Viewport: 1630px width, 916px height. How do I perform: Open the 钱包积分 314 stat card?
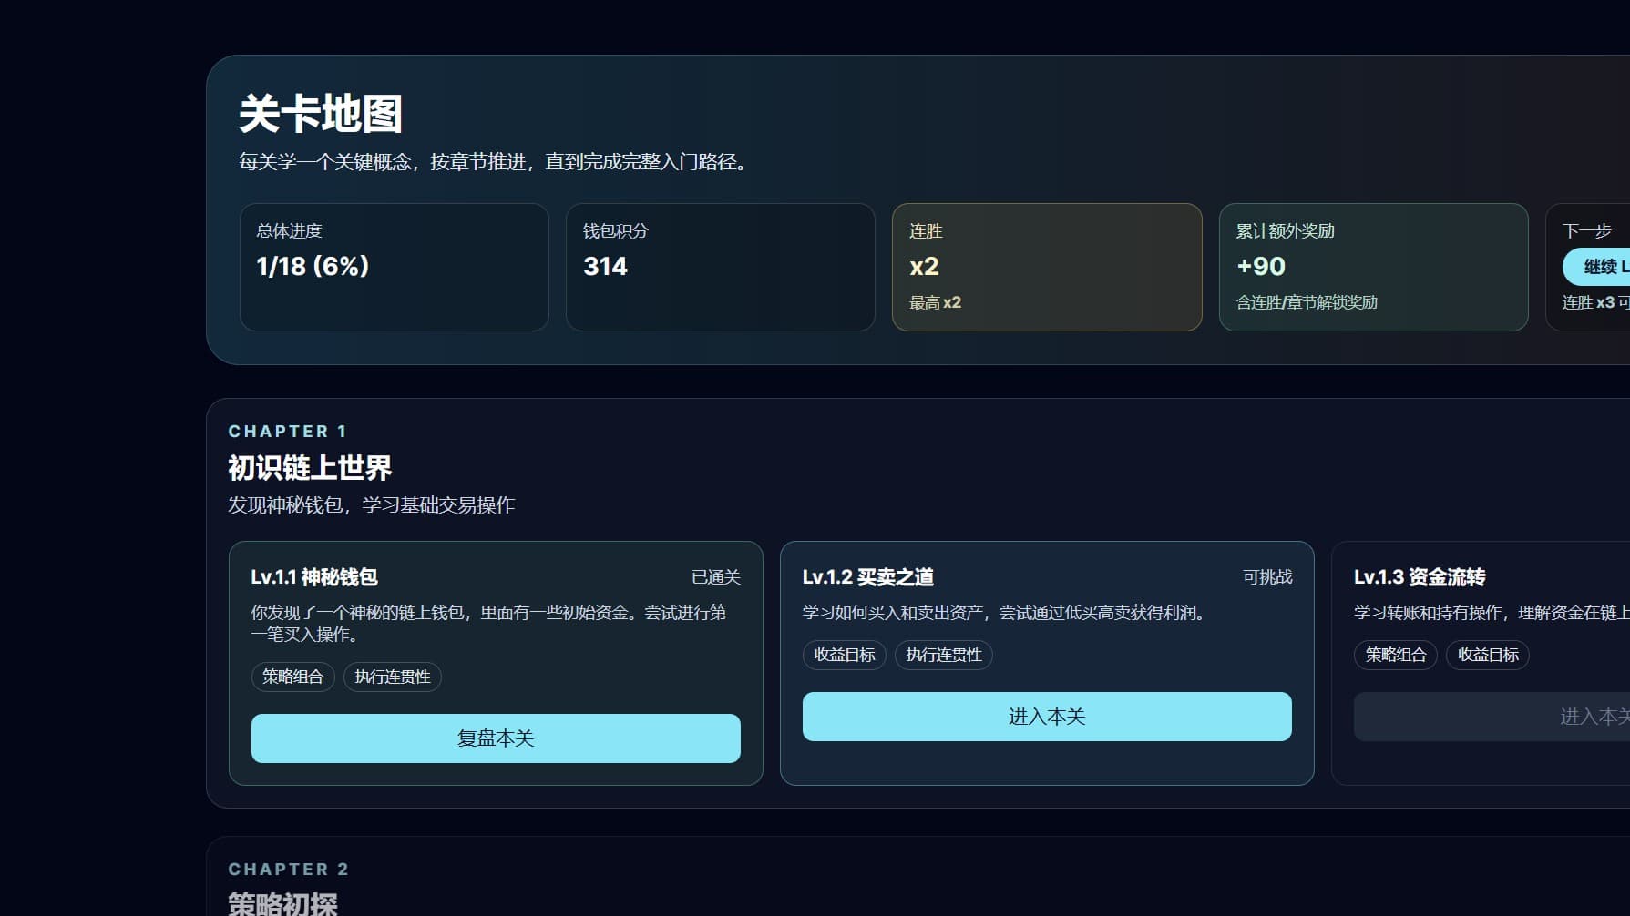point(720,267)
